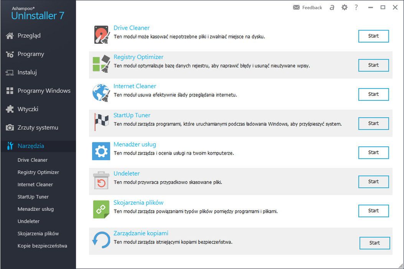404x269 pixels.
Task: Select Undeleter sidebar subitem
Action: 28,221
